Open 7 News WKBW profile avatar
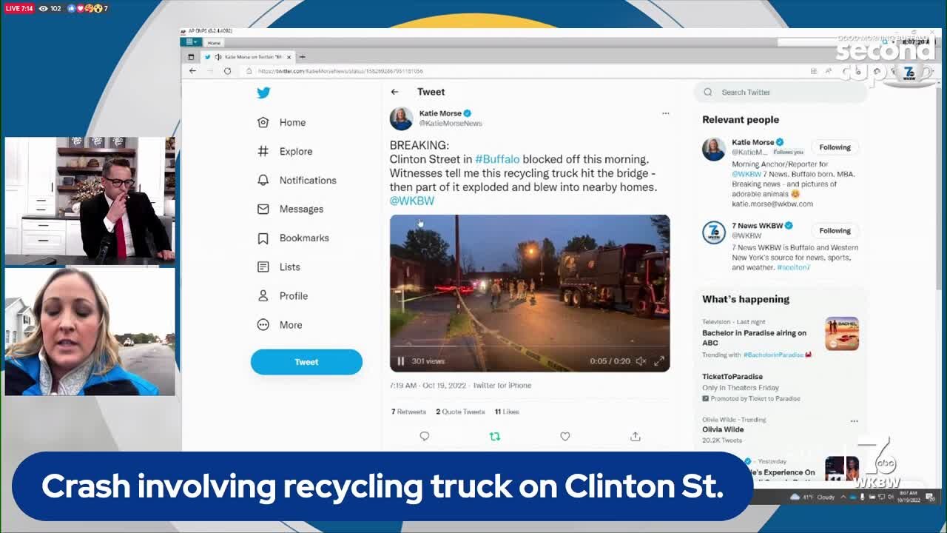The width and height of the screenshot is (947, 533). pyautogui.click(x=714, y=232)
